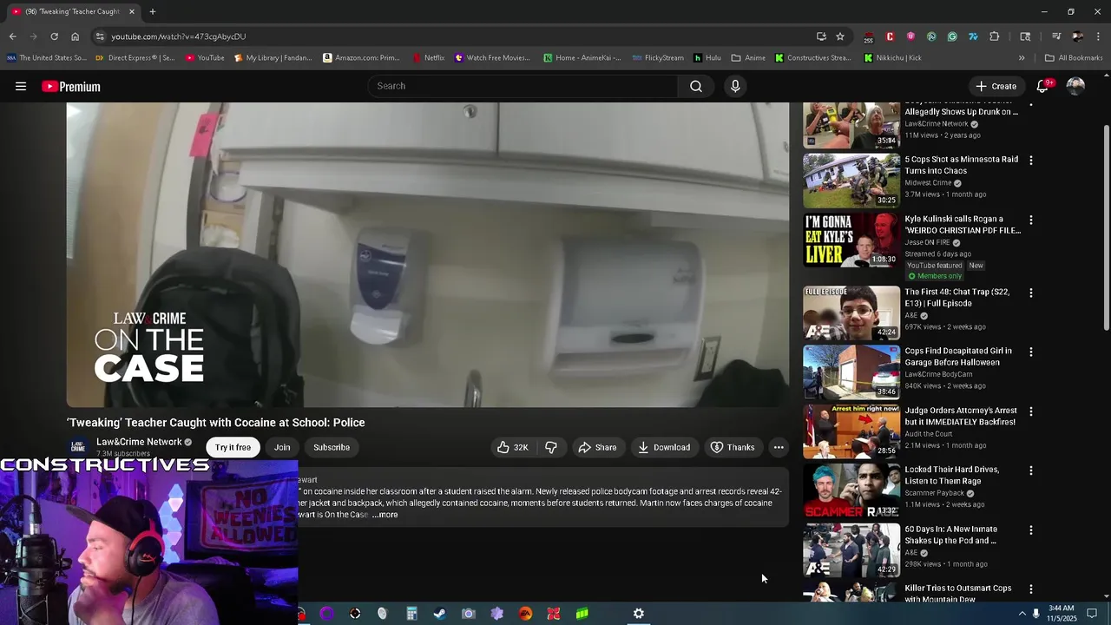
Task: Open options for 5 Cops Shot video
Action: pyautogui.click(x=1030, y=161)
